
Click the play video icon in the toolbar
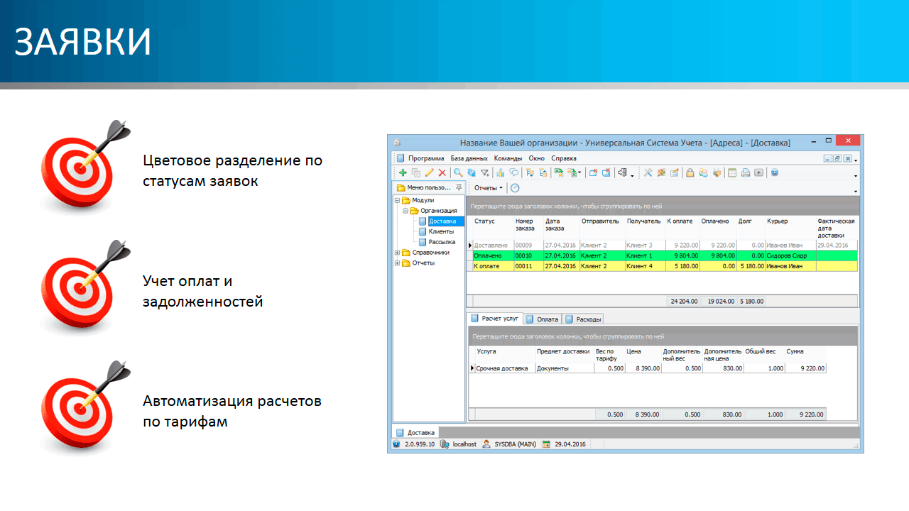(758, 172)
